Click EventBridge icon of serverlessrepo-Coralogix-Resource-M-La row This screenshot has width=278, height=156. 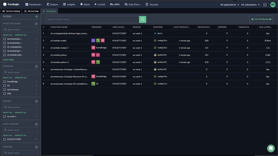93,77
